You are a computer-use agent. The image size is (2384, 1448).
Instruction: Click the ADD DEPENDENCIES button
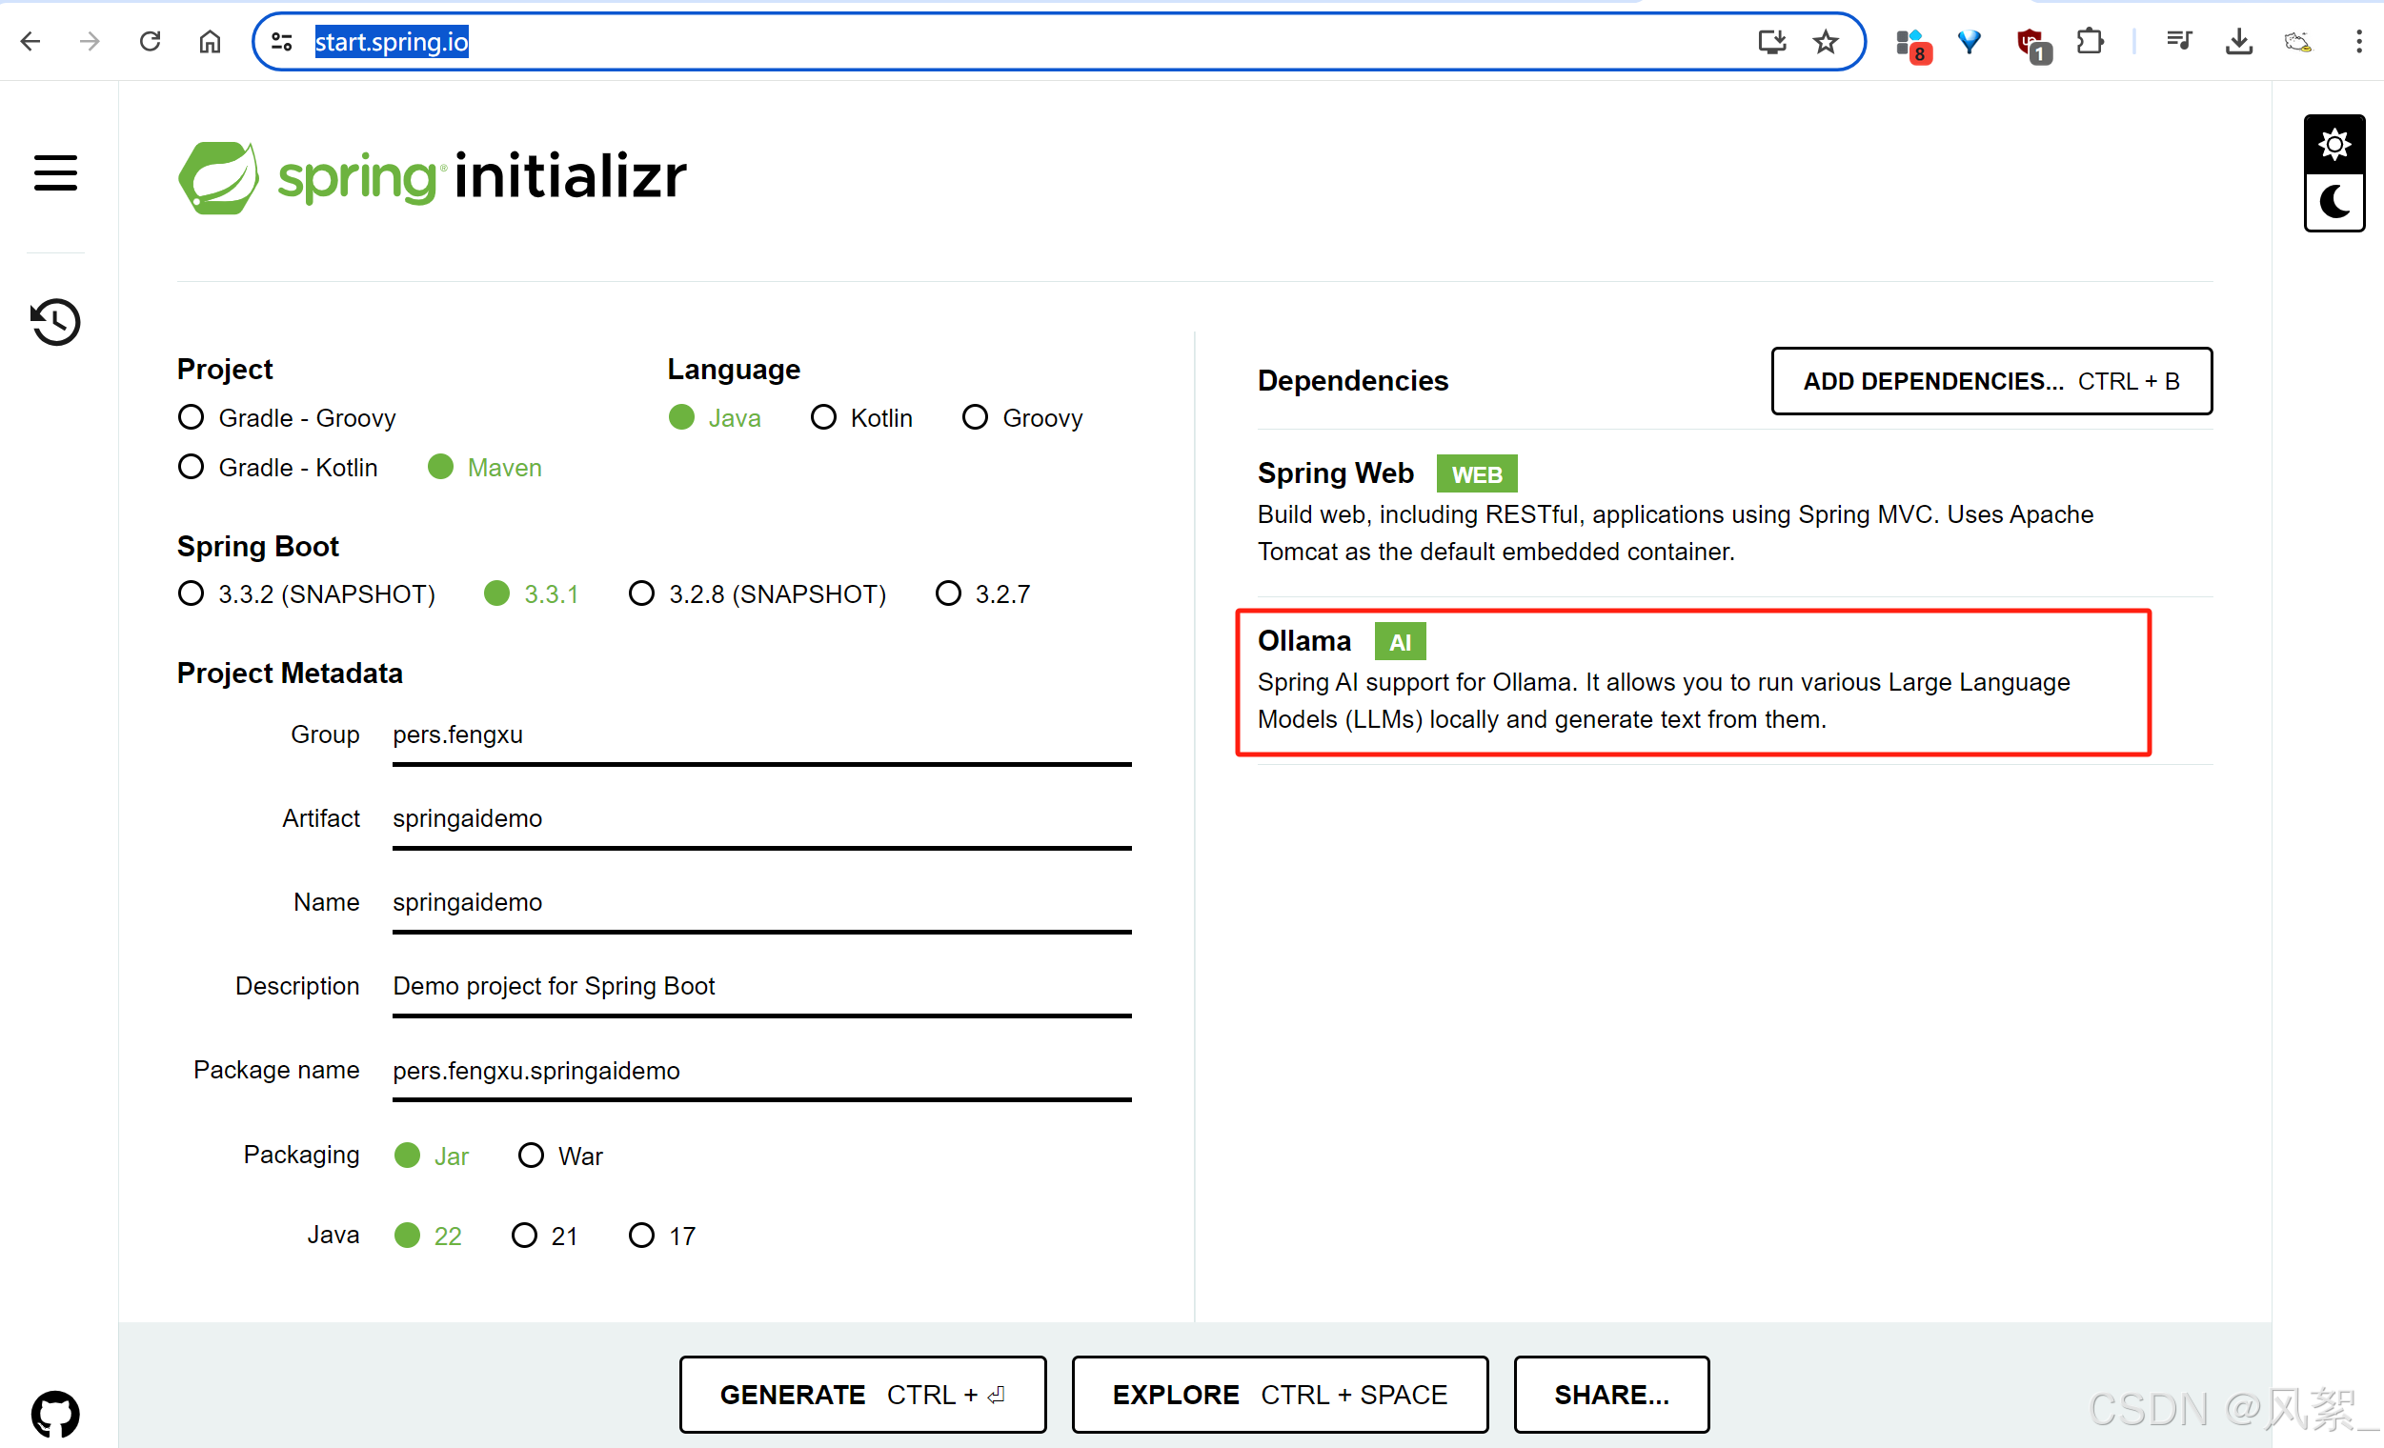pos(1991,381)
